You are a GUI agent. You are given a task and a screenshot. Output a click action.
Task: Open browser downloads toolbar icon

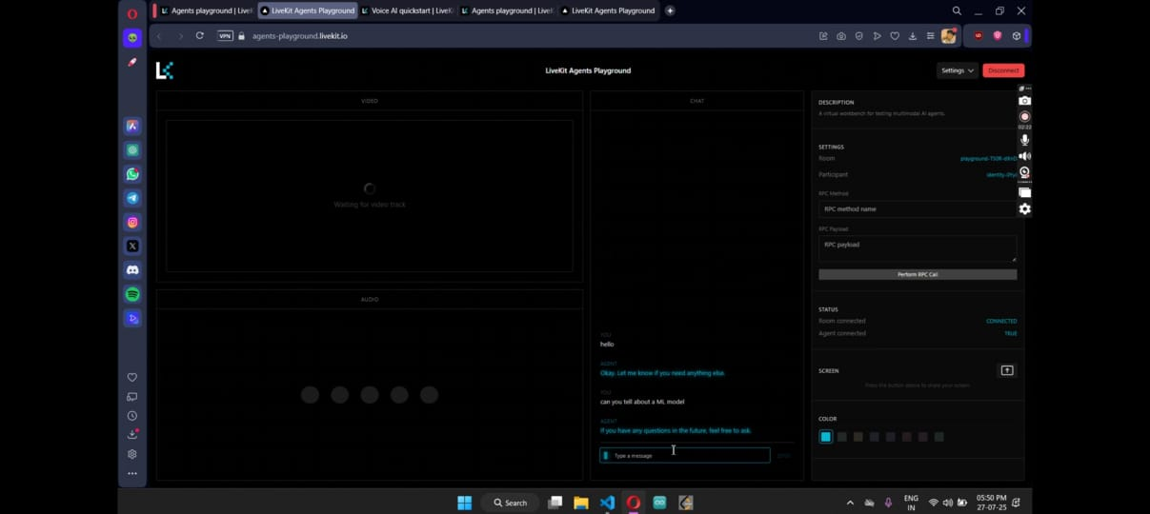pyautogui.click(x=913, y=36)
